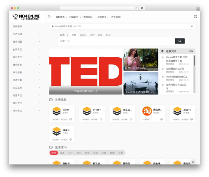Expand 资源下载 in the sidebar

pyautogui.click(x=26, y=80)
